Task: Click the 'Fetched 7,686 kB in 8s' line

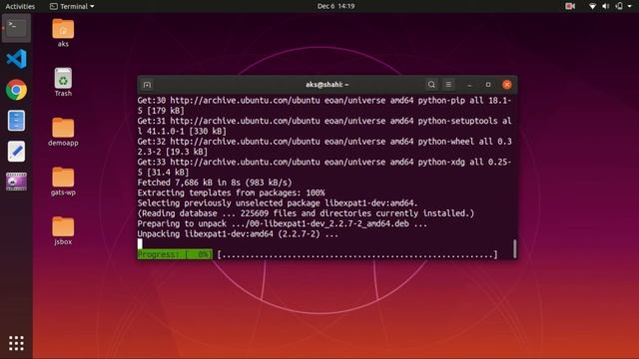Action: click(215, 182)
